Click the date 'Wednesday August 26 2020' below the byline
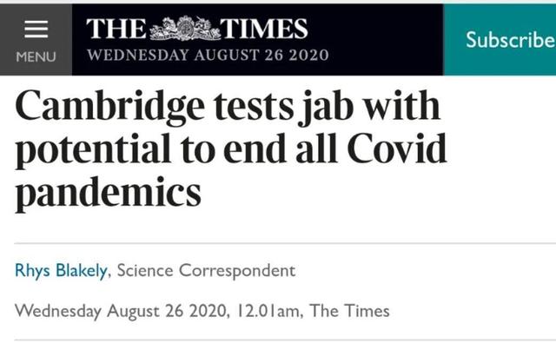 click(121, 312)
